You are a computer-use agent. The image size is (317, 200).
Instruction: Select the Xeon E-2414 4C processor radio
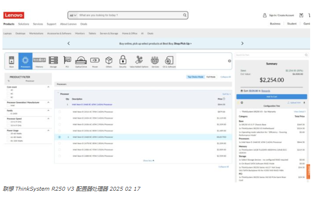click(x=59, y=112)
